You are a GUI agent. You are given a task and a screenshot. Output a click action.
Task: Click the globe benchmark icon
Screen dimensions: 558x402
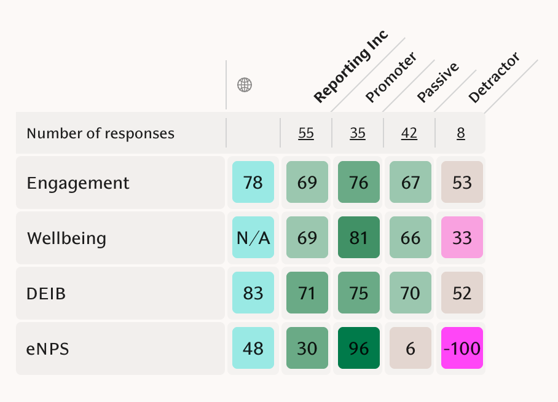(245, 85)
